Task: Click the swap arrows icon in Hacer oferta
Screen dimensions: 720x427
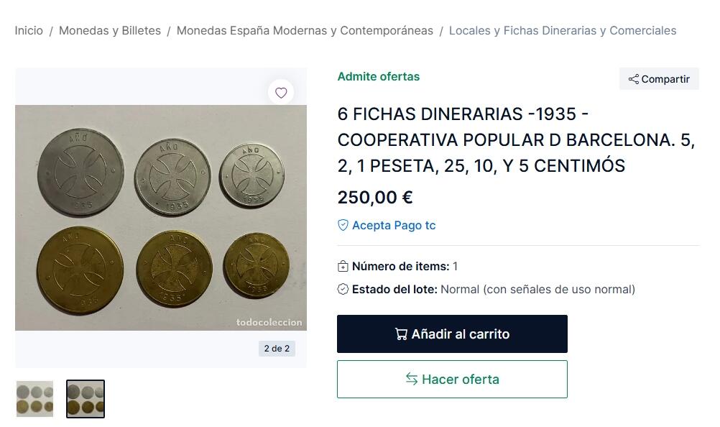Action: [412, 379]
